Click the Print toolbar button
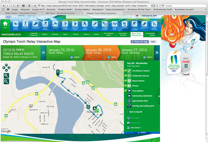The image size is (208, 142). pyautogui.click(x=24, y=6)
